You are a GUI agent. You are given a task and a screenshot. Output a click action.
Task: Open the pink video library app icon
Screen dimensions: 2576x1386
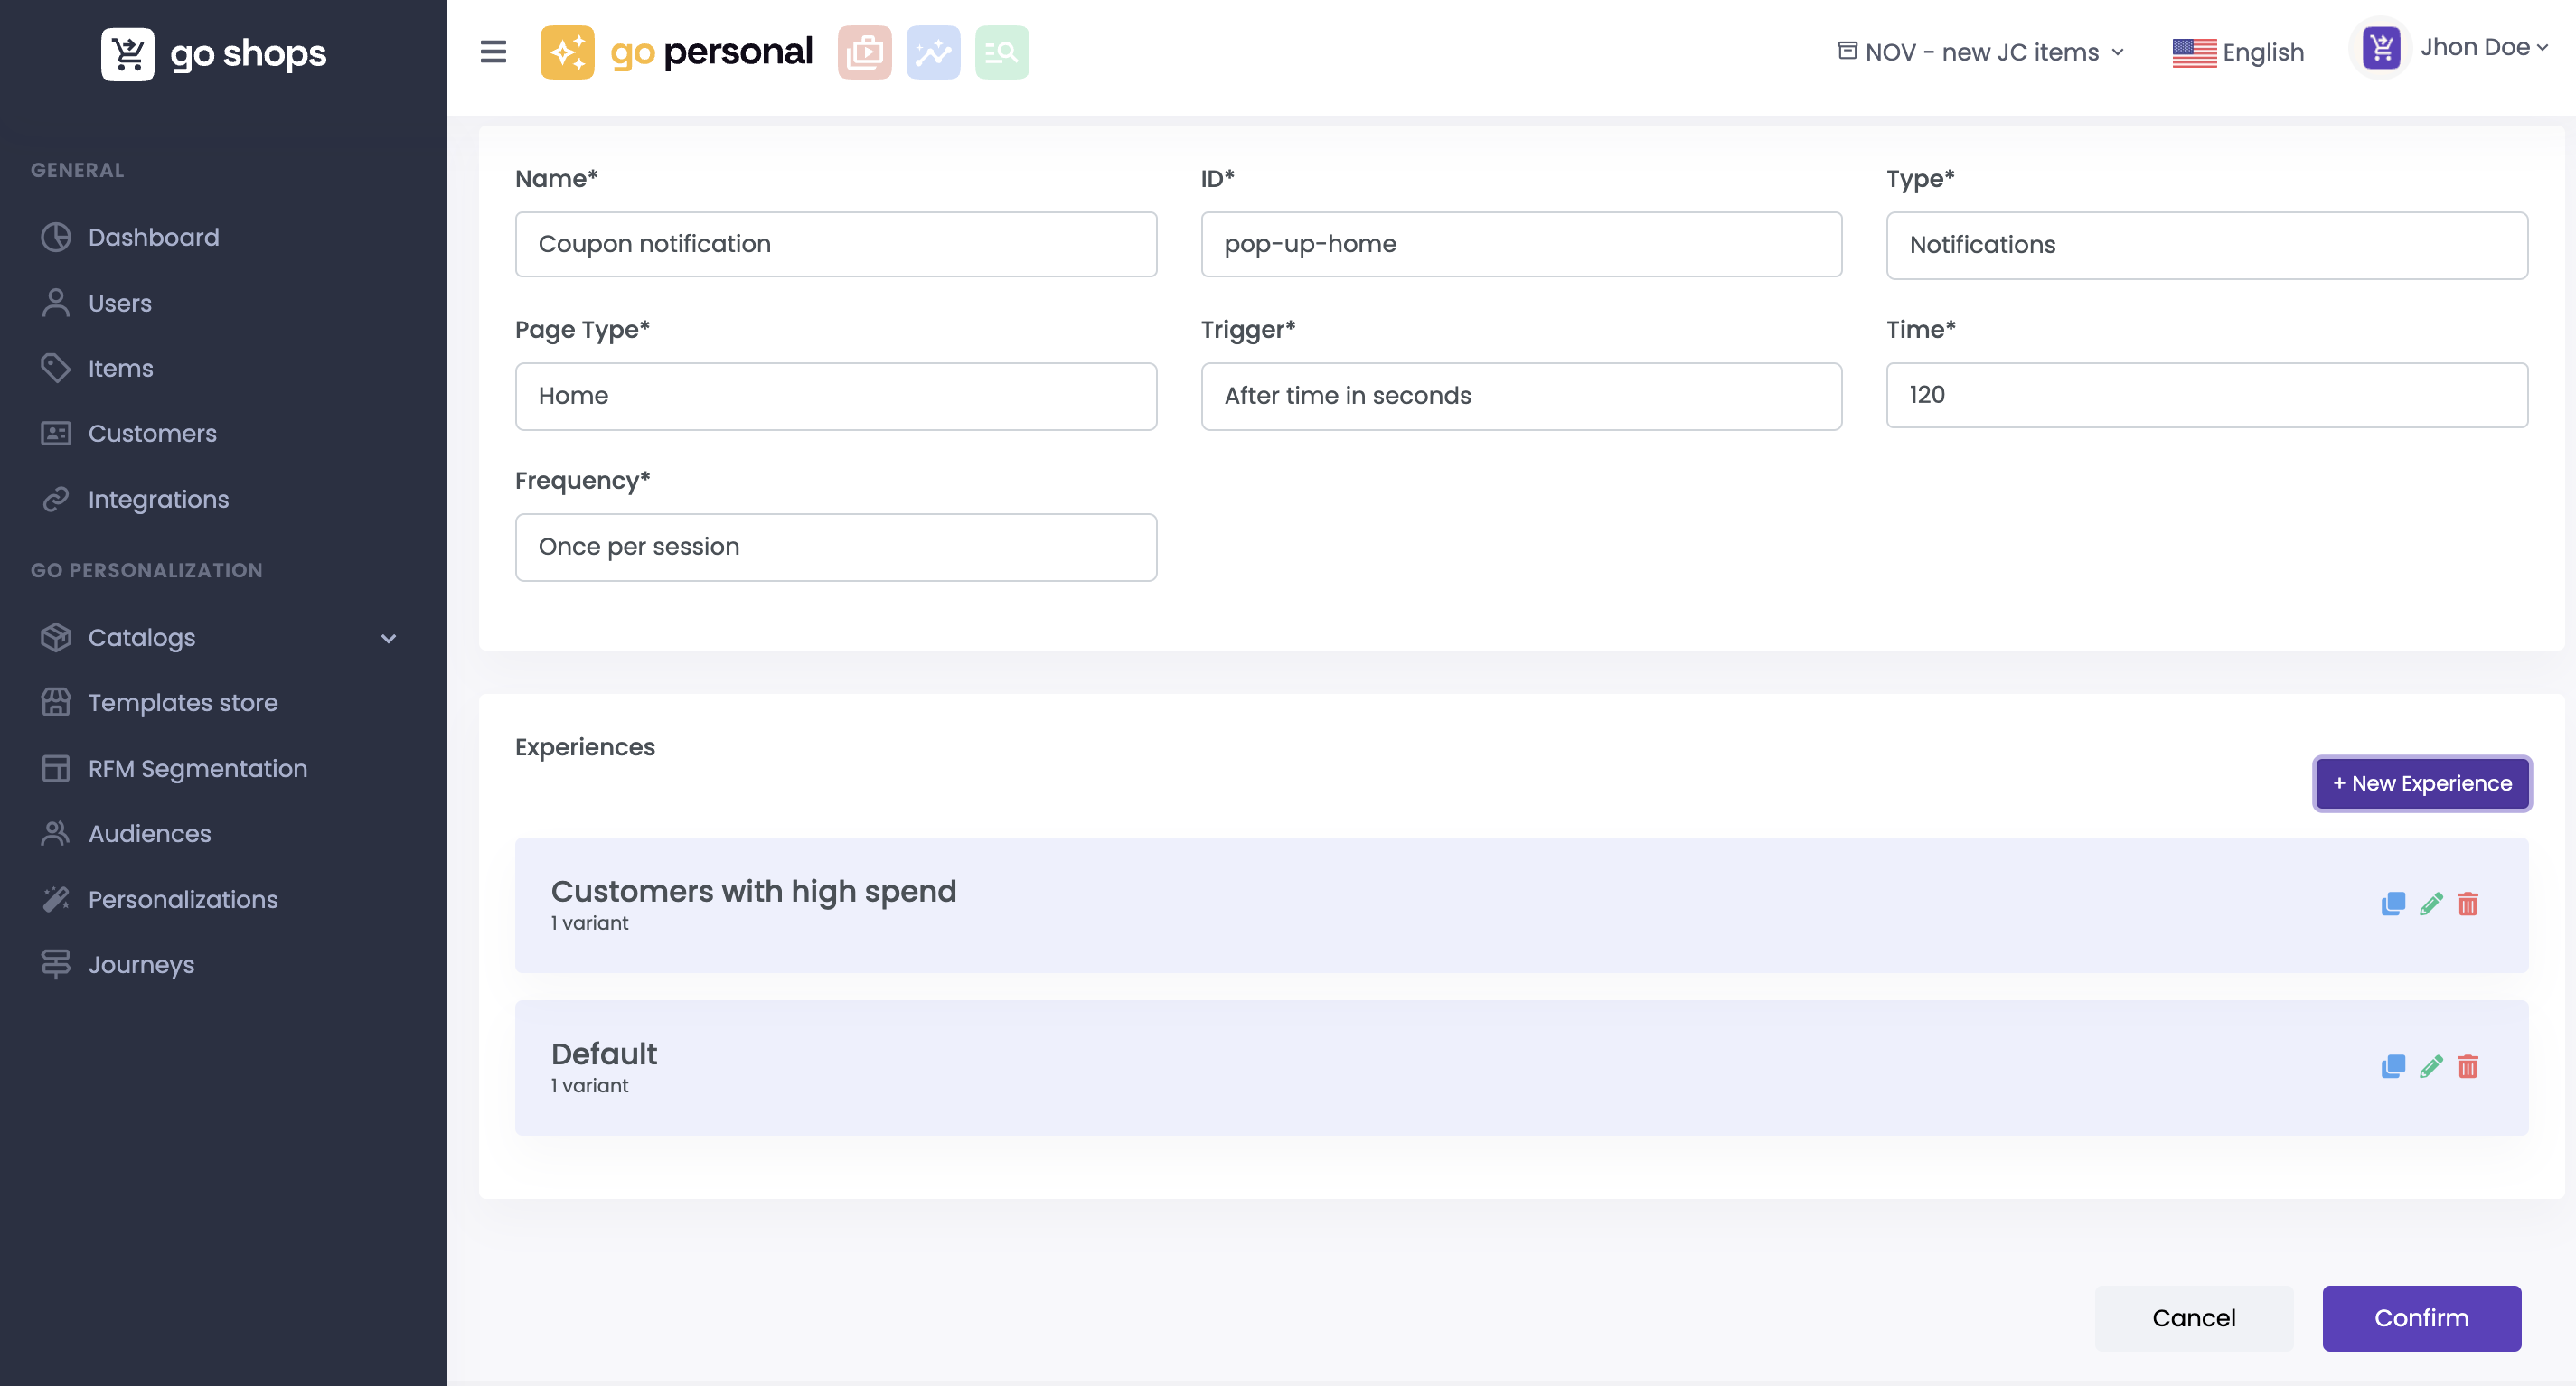point(864,52)
